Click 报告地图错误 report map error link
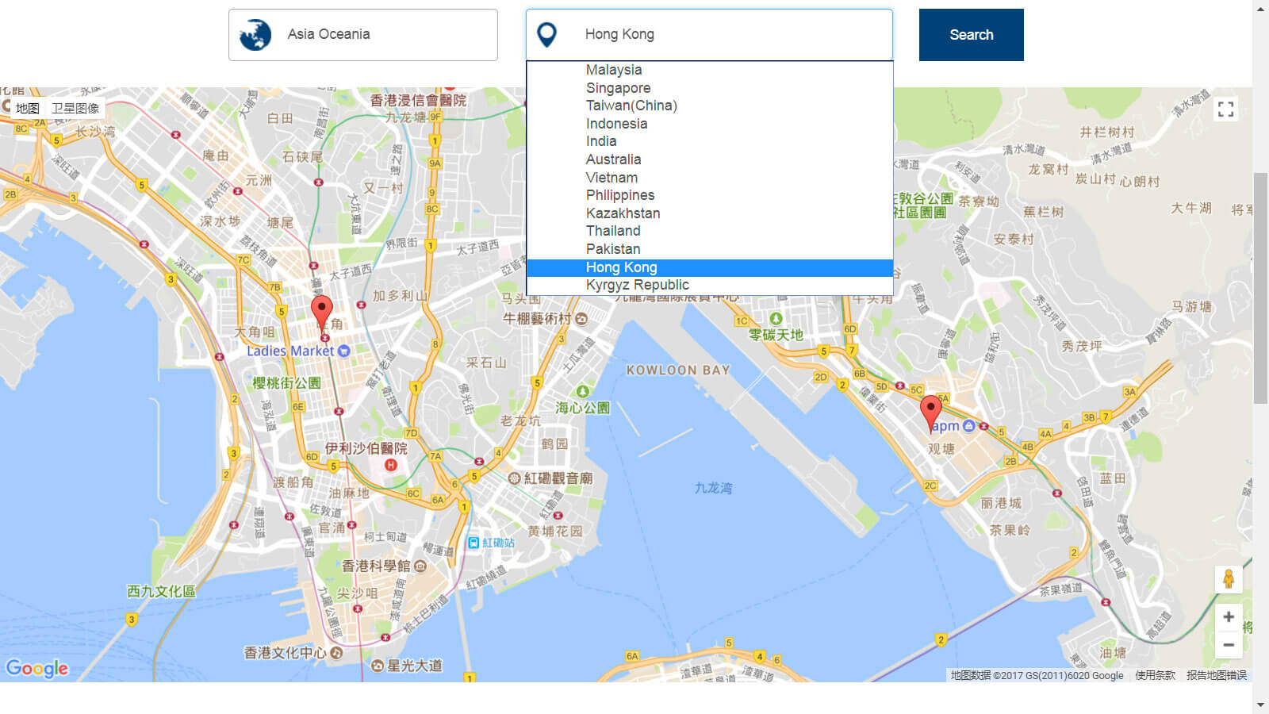 [x=1217, y=675]
